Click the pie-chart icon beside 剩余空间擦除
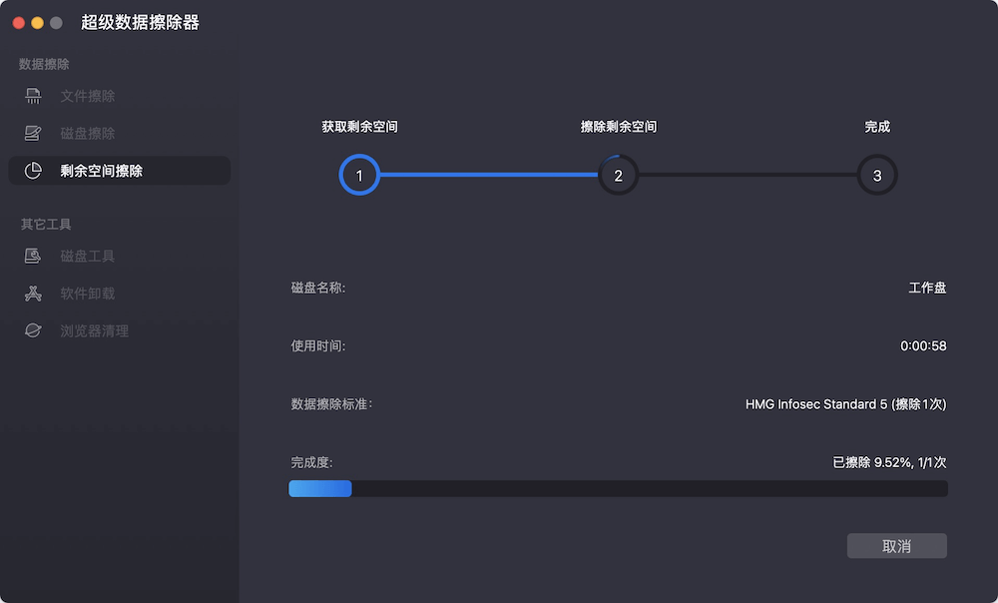The height and width of the screenshot is (603, 998). [33, 171]
